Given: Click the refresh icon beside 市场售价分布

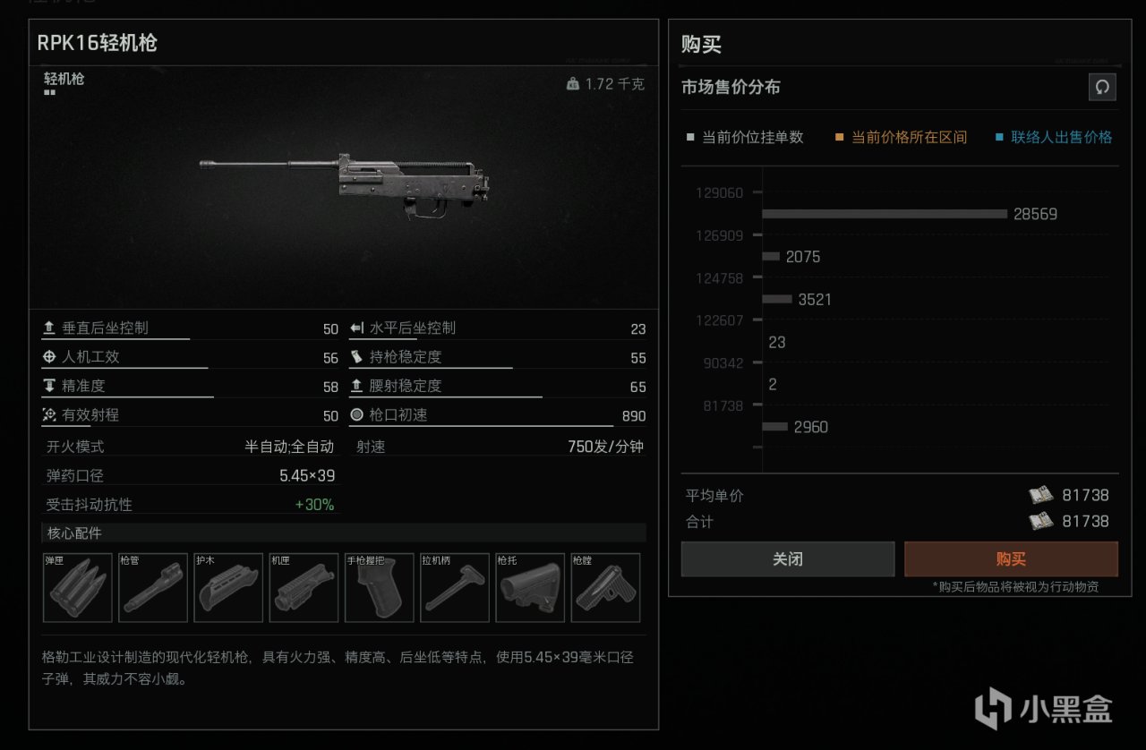Looking at the screenshot, I should 1102,87.
